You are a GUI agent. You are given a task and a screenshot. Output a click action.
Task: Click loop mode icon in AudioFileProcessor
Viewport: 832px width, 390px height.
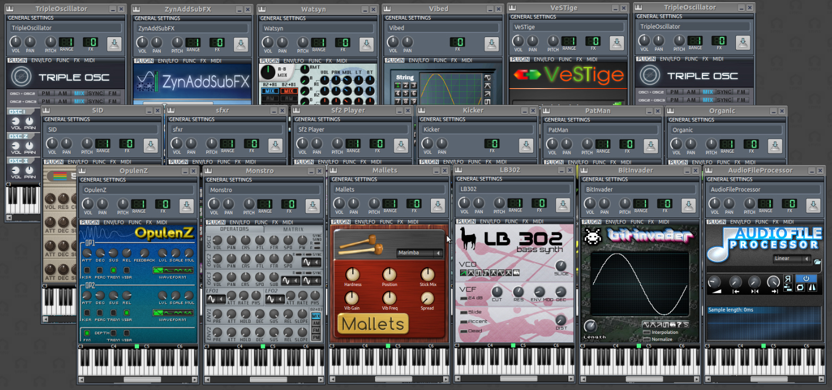[800, 288]
